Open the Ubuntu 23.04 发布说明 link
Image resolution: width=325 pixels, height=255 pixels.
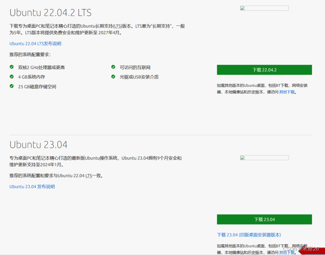click(x=32, y=186)
